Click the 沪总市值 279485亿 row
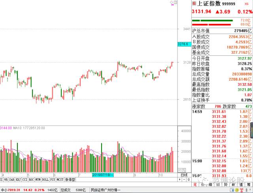 coord(222,31)
